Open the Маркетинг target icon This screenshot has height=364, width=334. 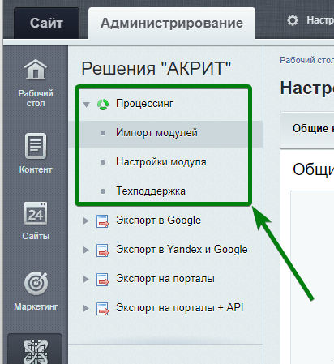click(36, 283)
